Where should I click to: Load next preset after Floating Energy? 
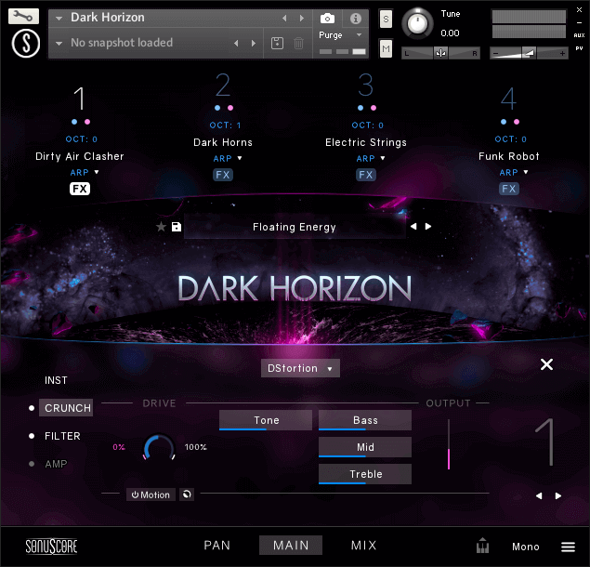coord(428,226)
